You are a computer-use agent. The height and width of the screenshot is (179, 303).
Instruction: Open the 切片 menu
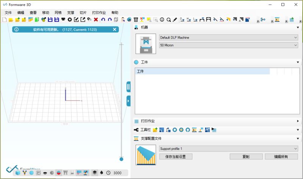click(x=83, y=12)
